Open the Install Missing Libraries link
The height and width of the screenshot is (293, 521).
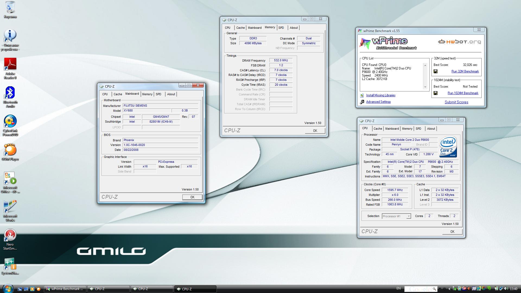tap(381, 95)
